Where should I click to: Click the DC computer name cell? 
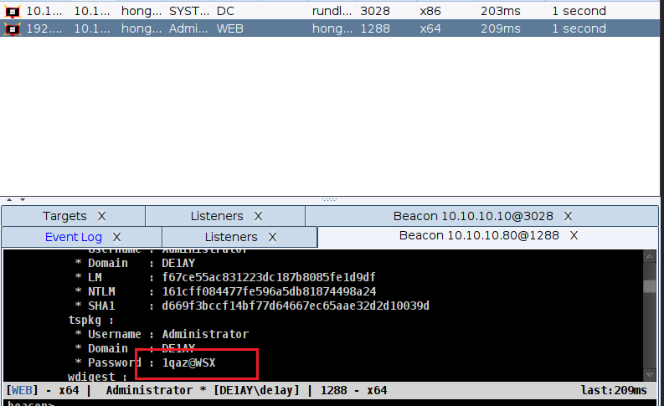tap(225, 11)
